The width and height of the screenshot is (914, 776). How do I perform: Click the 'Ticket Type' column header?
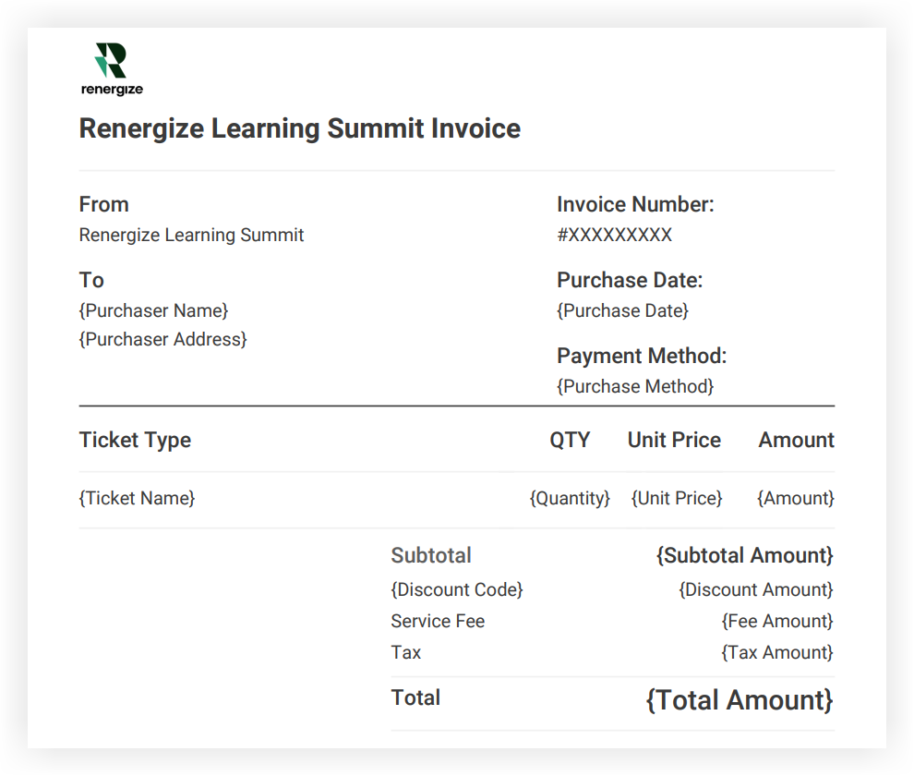coord(135,440)
